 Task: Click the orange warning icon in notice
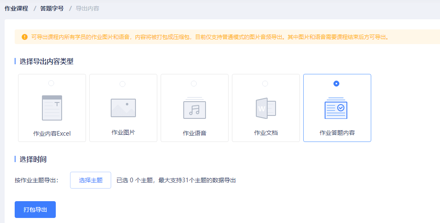tap(25, 37)
